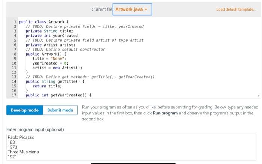Click the line 'private int yearCreated;'
This screenshot has height=164, width=262.
(x=53, y=36)
